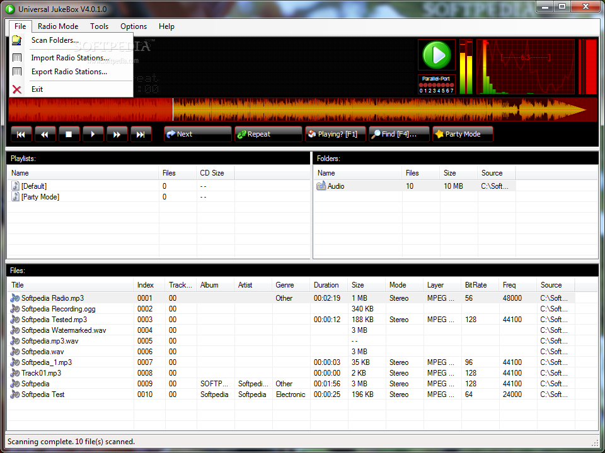Click the Export Radio Stations list icon
Screen dimensions: 605x453
[17, 72]
